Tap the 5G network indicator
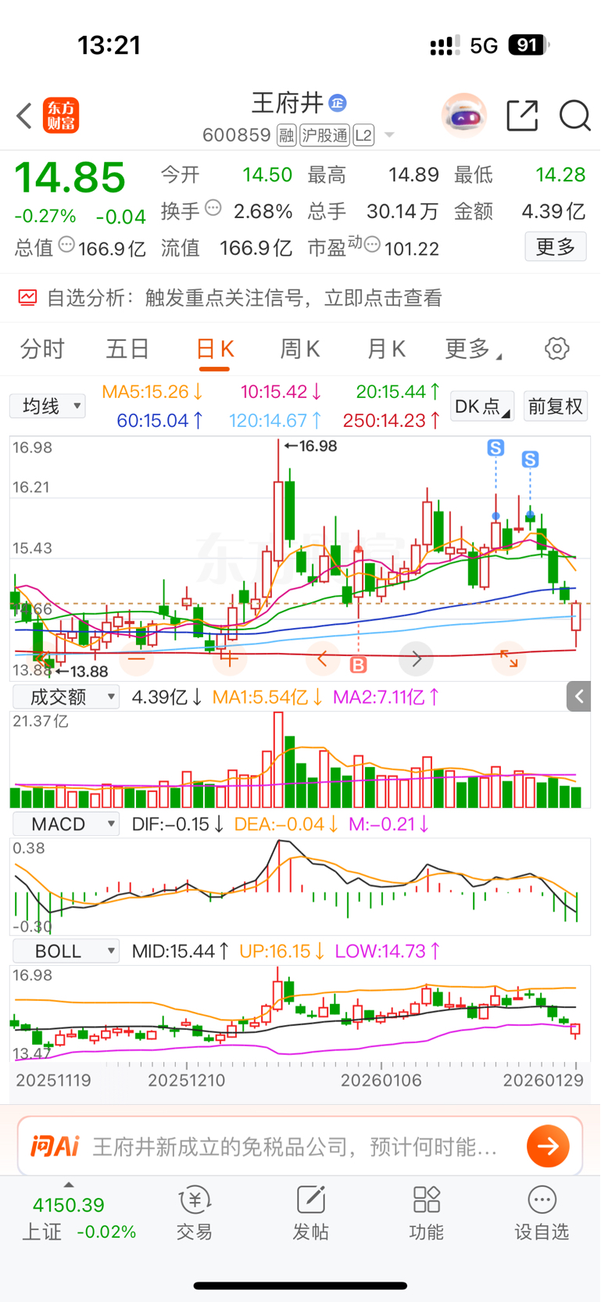 484,45
